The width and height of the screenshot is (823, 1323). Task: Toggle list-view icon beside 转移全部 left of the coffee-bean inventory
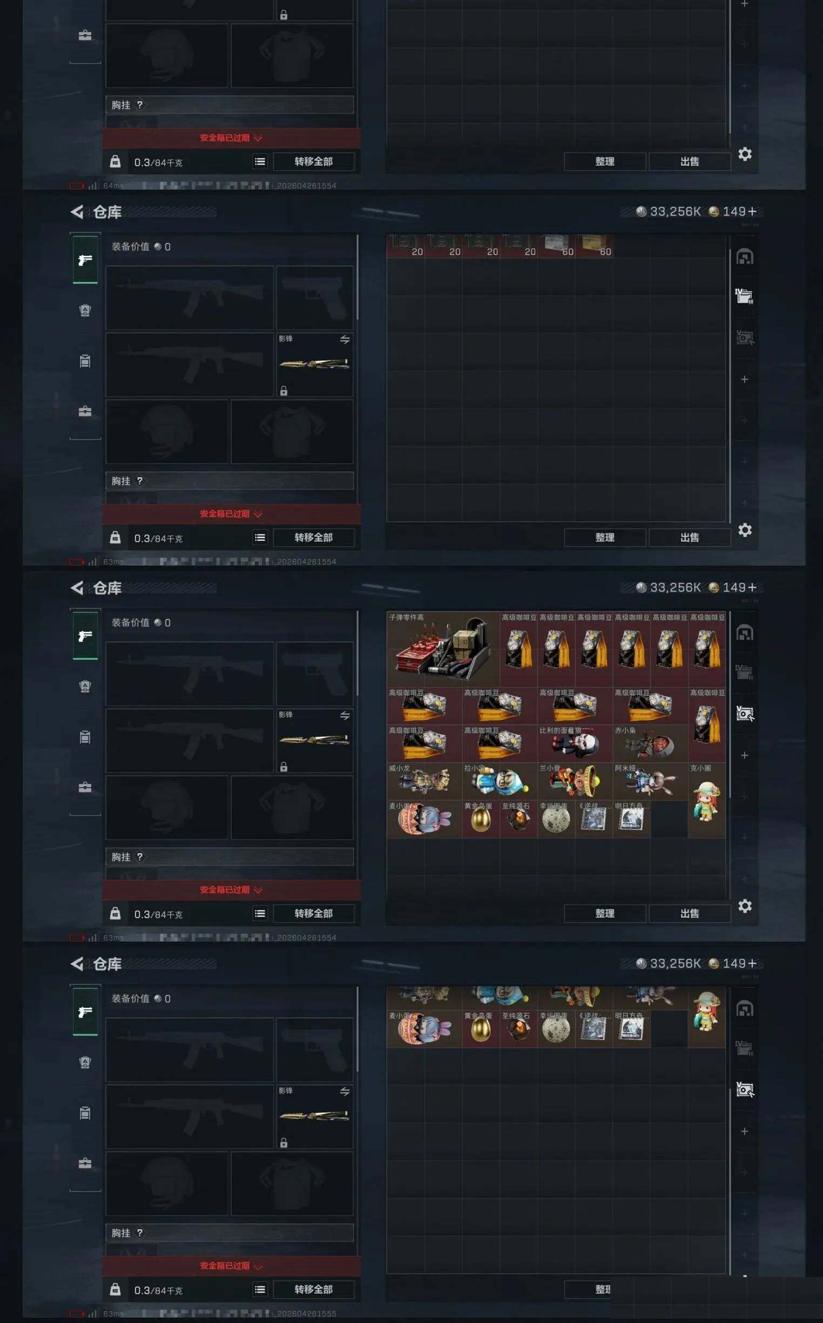pyautogui.click(x=260, y=913)
